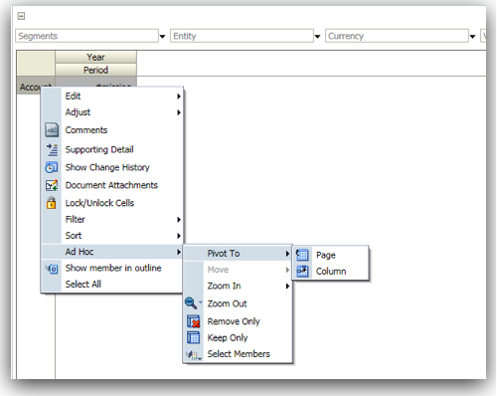Click the Supporting Detail icon
Screen dimensions: 497x396
52,149
